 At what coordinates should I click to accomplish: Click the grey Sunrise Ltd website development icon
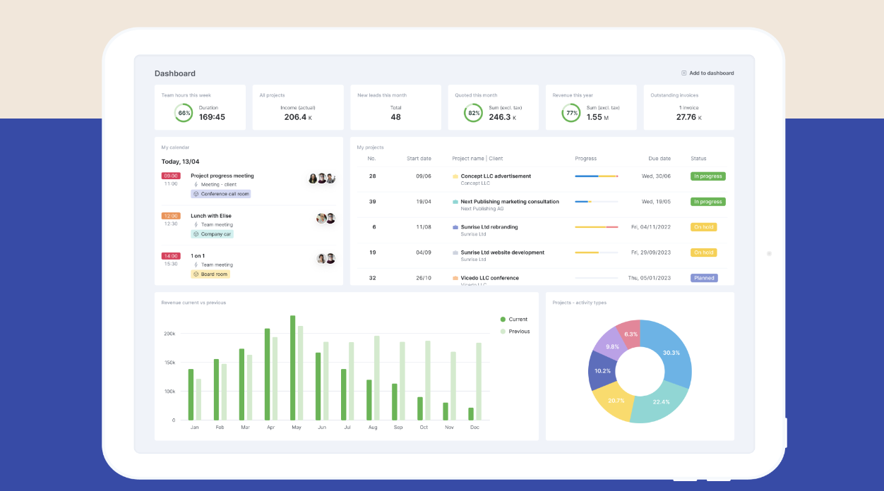click(455, 253)
